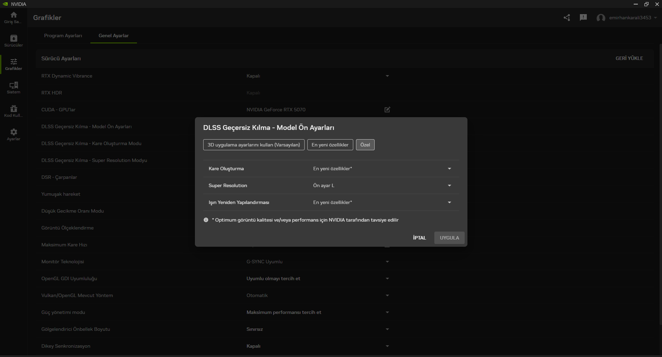The height and width of the screenshot is (357, 662).
Task: Open the Güç yönetimi modu dropdown
Action: click(387, 312)
